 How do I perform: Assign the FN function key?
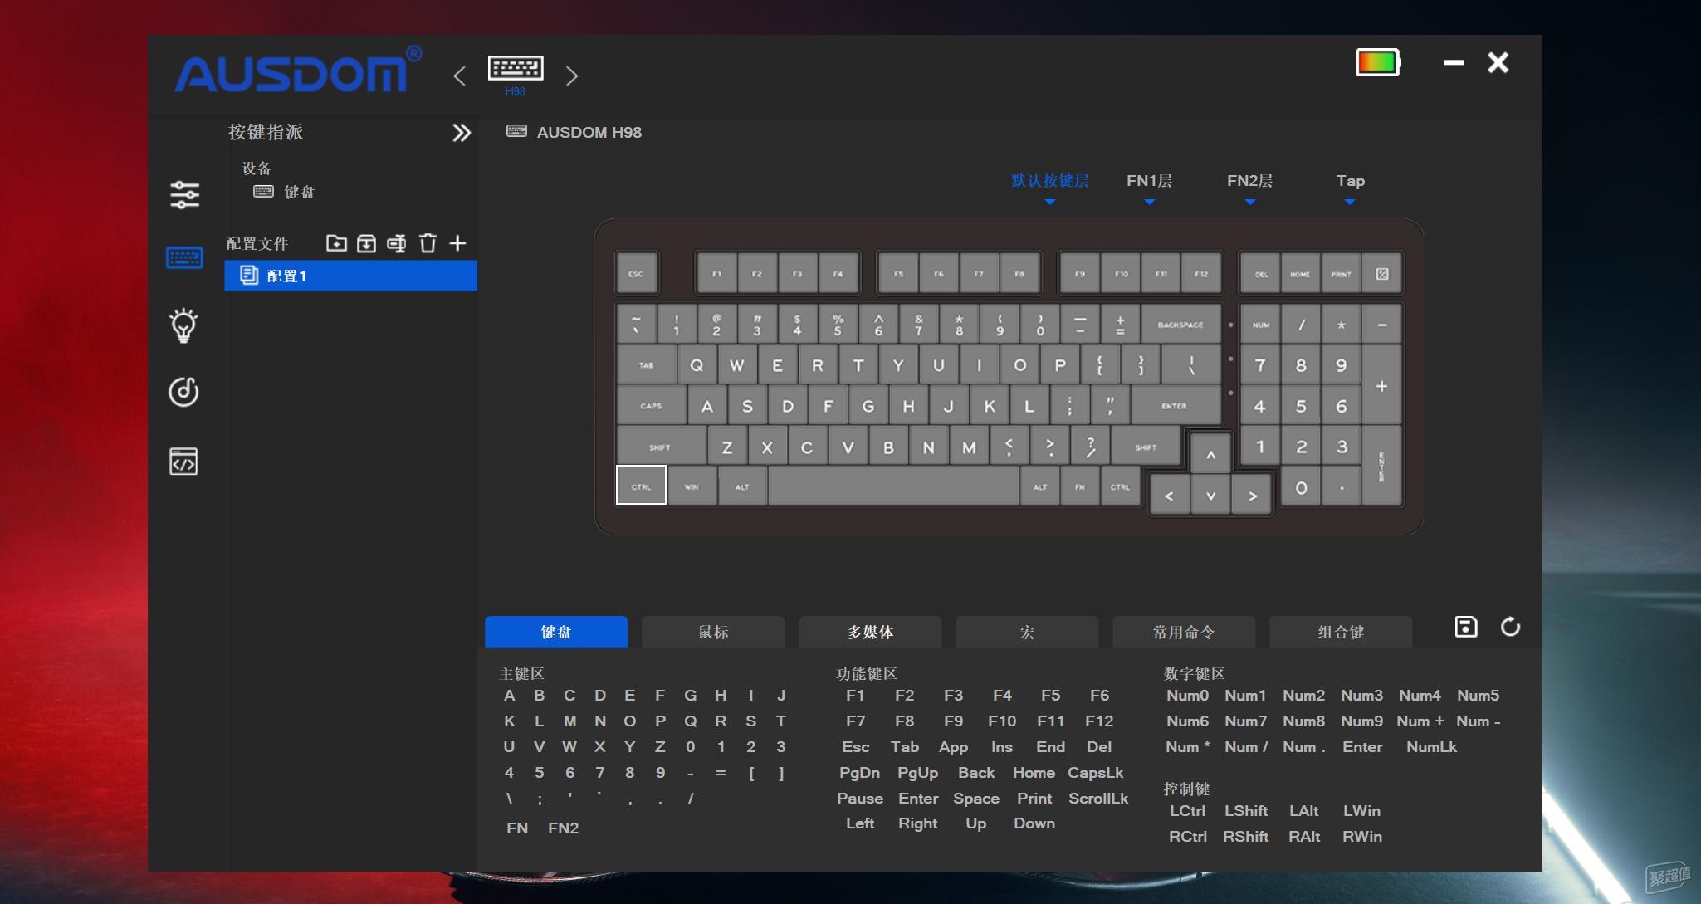click(517, 828)
